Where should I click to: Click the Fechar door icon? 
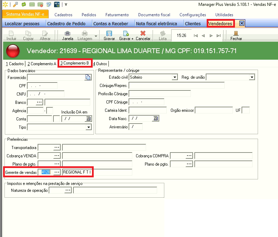pyautogui.click(x=236, y=34)
